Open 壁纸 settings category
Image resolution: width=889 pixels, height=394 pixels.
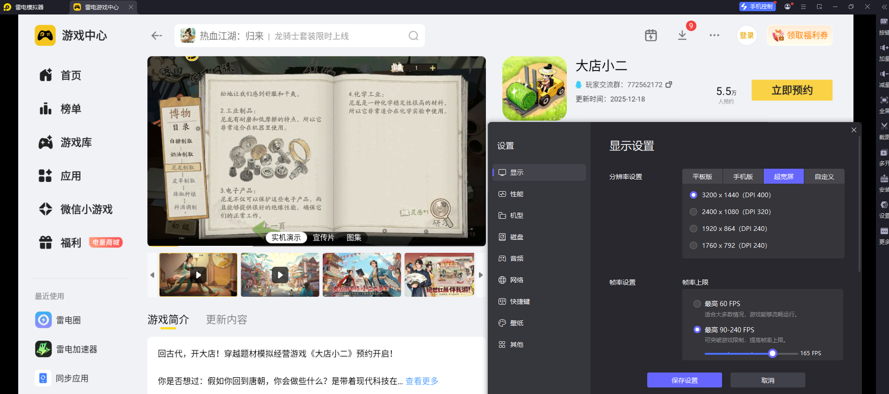click(539, 323)
